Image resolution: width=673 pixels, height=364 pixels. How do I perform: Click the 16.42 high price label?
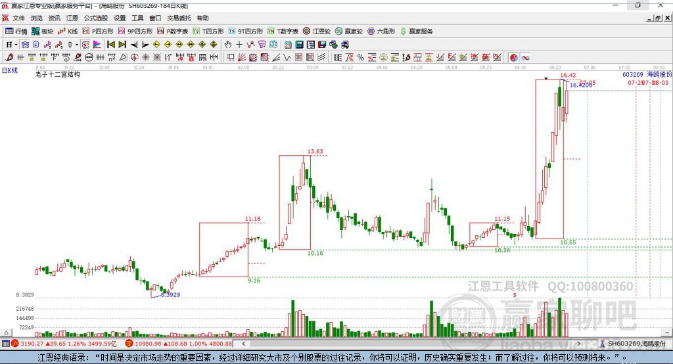[x=569, y=76]
